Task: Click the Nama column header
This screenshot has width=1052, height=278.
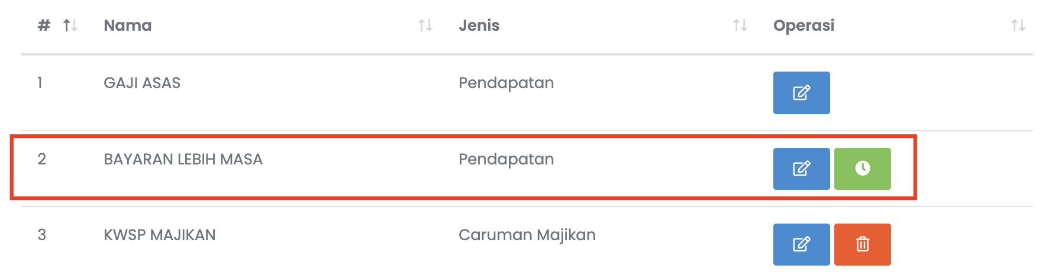Action: click(x=127, y=25)
